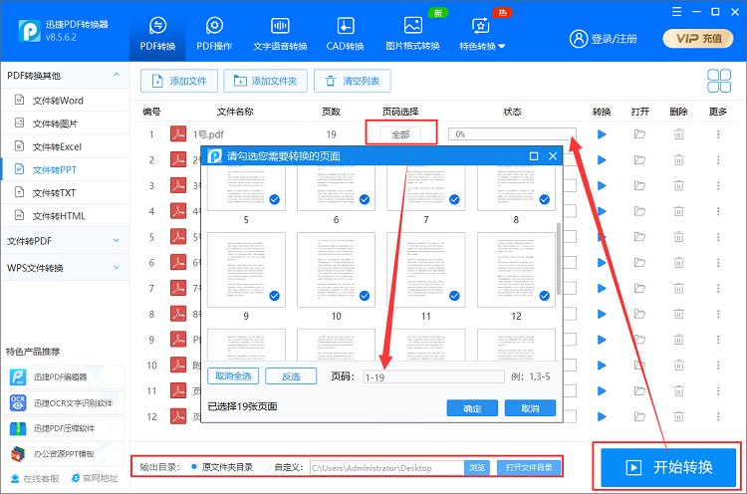Image resolution: width=747 pixels, height=494 pixels.
Task: Click 反选 button in dialog
Action: [291, 376]
